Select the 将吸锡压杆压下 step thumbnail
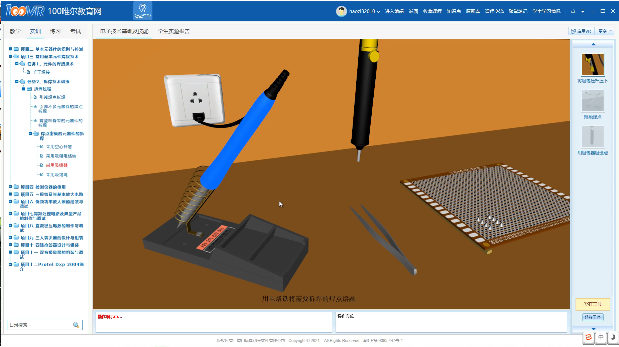The height and width of the screenshot is (347, 619). 593,65
